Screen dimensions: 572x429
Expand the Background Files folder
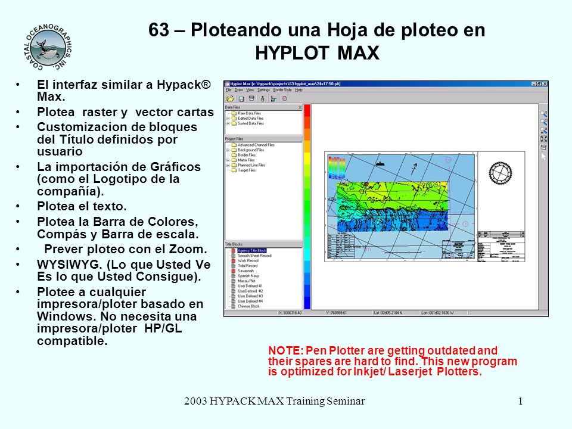228,150
